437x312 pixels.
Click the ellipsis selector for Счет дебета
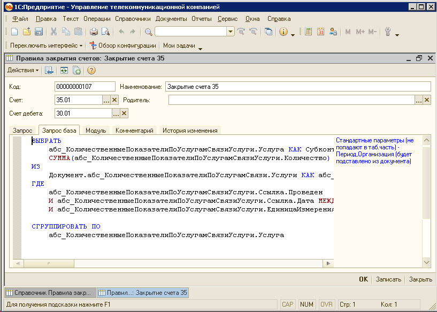pyautogui.click(x=116, y=113)
